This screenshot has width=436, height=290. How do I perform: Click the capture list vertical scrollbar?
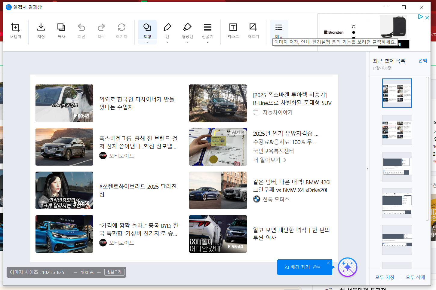[428, 149]
